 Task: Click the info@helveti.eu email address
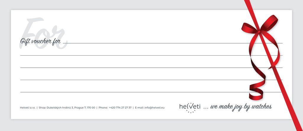[x=154, y=108]
